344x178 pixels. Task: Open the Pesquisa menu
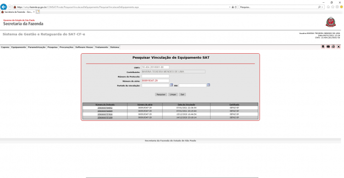52,47
